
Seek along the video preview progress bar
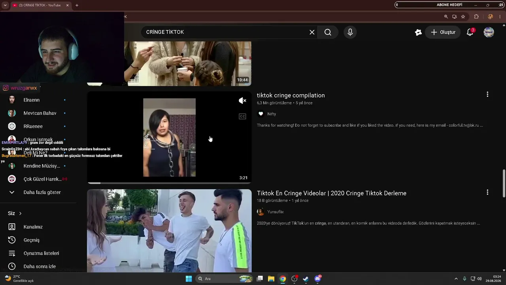[x=169, y=183]
